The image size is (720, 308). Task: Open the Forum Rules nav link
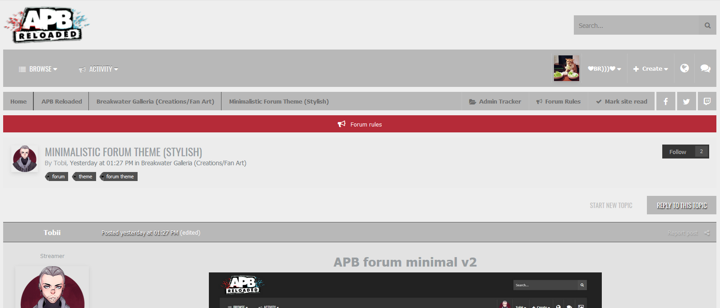pos(558,101)
